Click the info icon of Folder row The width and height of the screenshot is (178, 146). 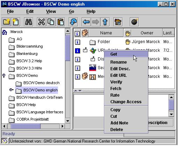77,42
